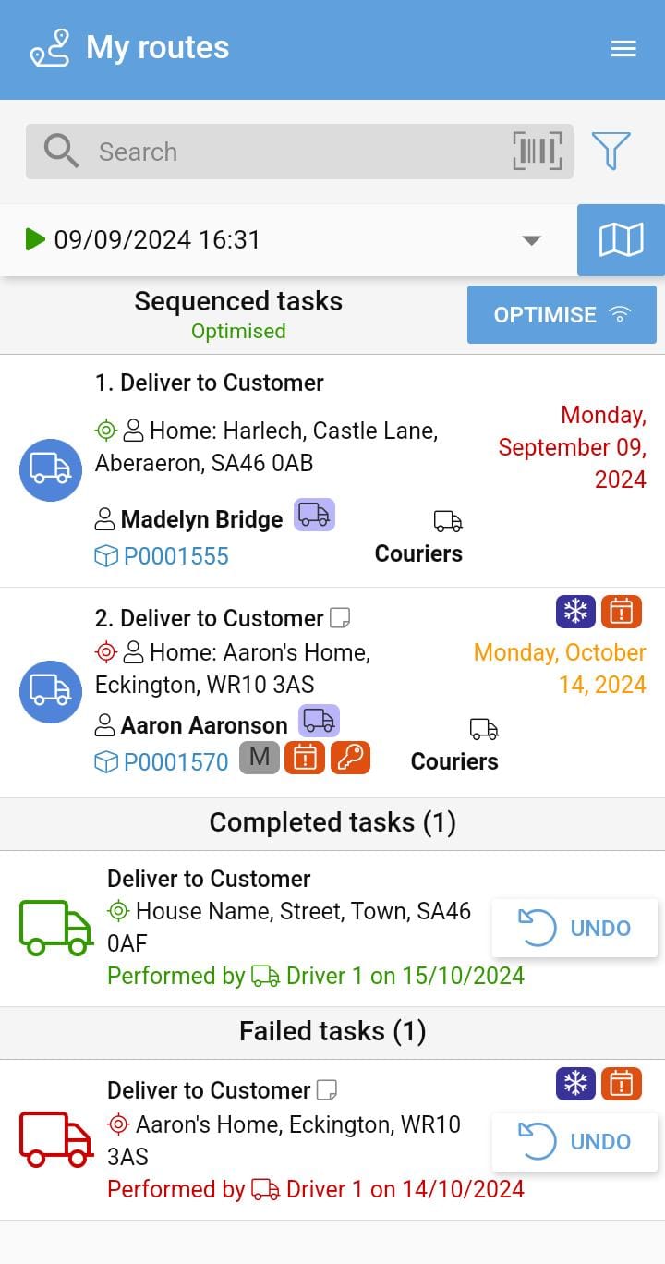Tap the blue truck icon for task 2

51,692
